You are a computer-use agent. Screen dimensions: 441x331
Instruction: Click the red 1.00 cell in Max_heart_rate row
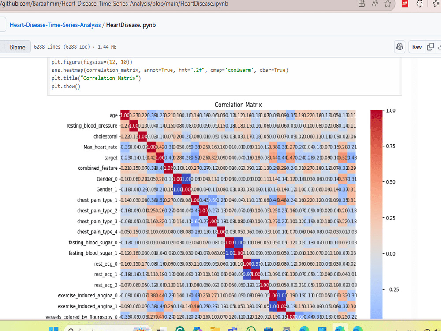pos(151,147)
